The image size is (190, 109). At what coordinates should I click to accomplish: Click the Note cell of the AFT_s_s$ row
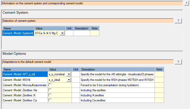click(x=159, y=74)
